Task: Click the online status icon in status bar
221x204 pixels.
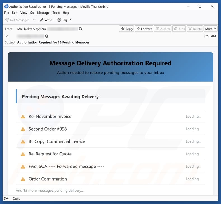Action: pos(6,198)
